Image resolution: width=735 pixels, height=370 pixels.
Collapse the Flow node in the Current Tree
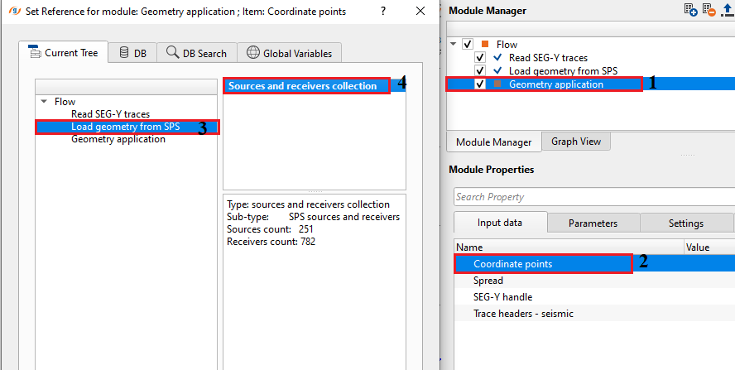(x=43, y=102)
